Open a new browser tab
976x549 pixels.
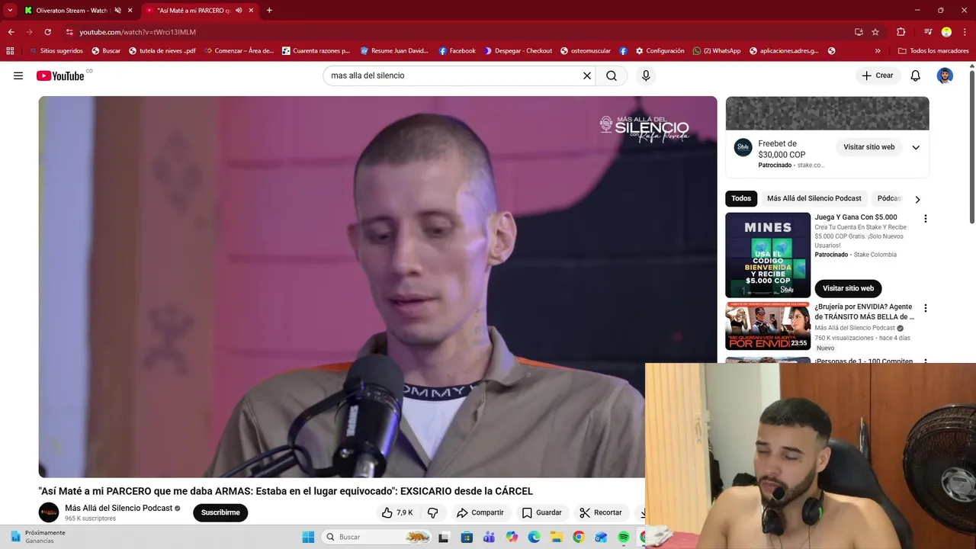pyautogui.click(x=269, y=11)
